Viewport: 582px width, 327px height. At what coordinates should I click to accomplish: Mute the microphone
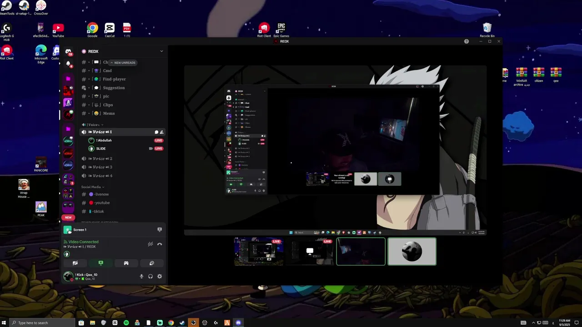[x=141, y=276]
